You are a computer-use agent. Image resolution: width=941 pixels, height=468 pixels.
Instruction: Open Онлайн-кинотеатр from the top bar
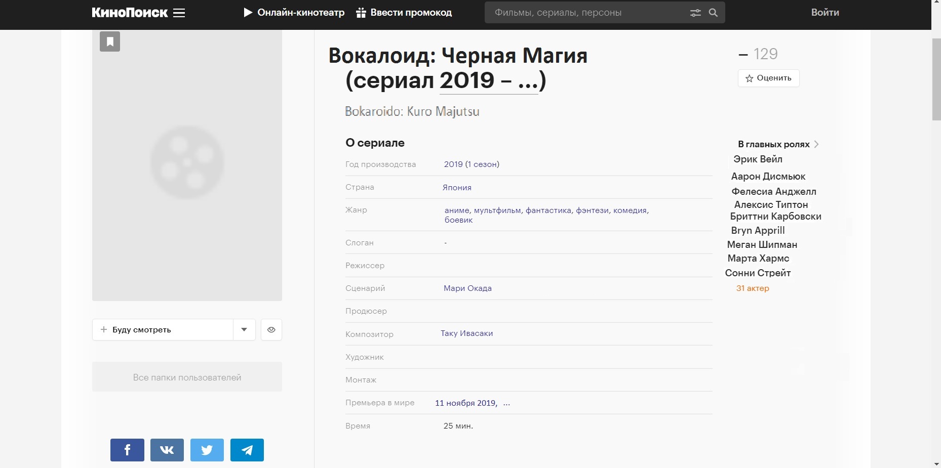coord(294,13)
